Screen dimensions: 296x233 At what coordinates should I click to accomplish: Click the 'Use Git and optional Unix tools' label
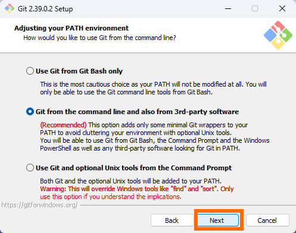133,168
